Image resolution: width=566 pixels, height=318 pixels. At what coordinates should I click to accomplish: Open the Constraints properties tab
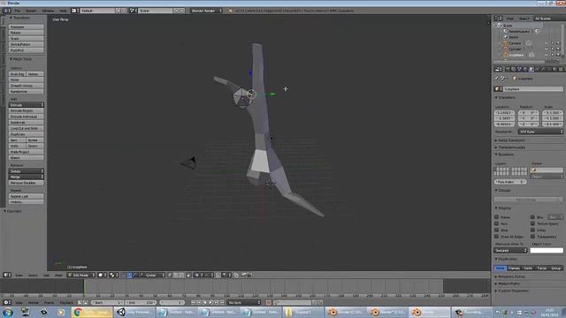pos(537,69)
